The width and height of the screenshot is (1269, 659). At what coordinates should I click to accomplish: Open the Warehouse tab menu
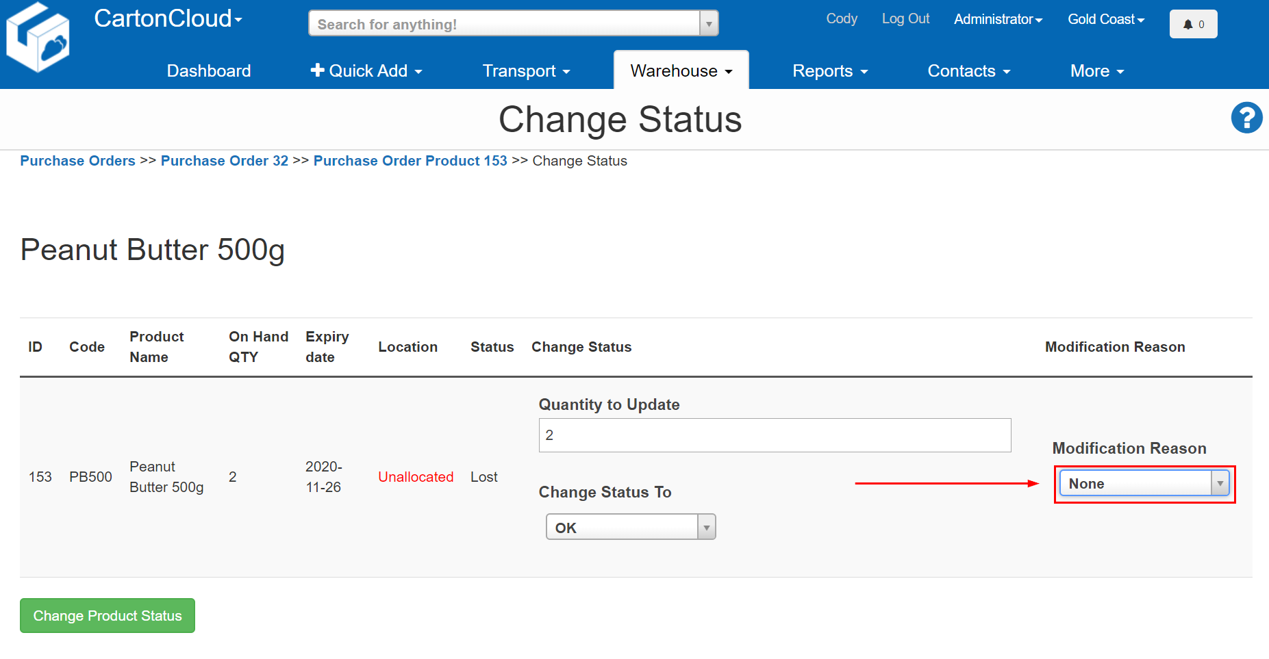tap(681, 71)
